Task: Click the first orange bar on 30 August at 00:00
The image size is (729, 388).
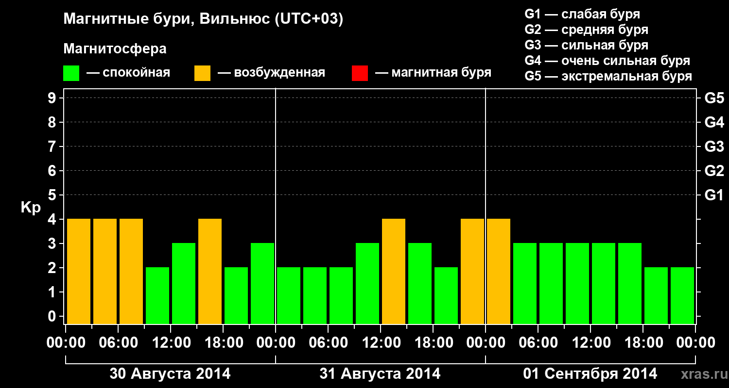Action: pos(79,271)
